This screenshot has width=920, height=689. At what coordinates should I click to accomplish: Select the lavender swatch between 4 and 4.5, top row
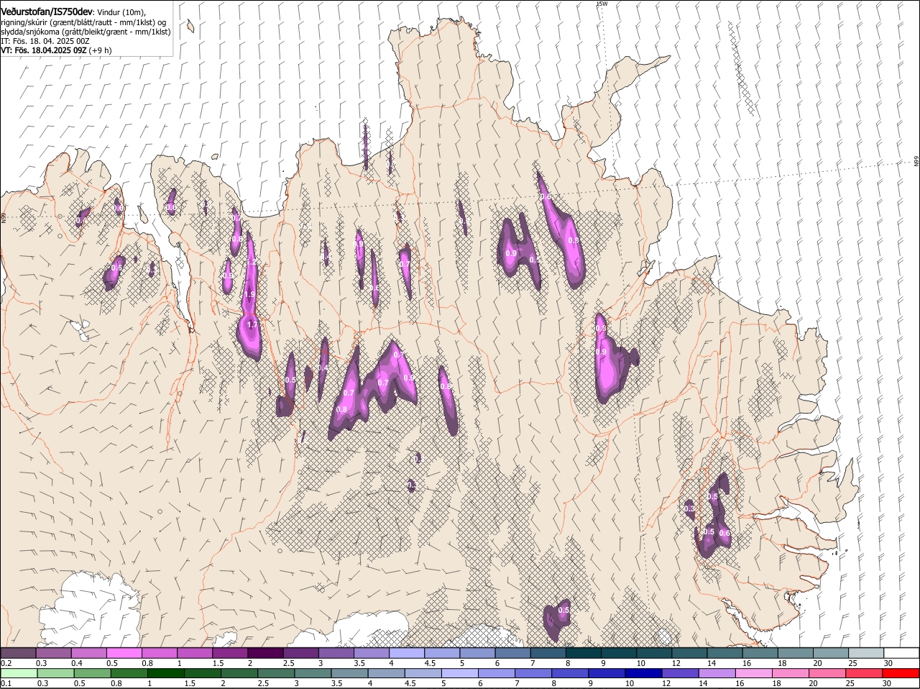(406, 653)
